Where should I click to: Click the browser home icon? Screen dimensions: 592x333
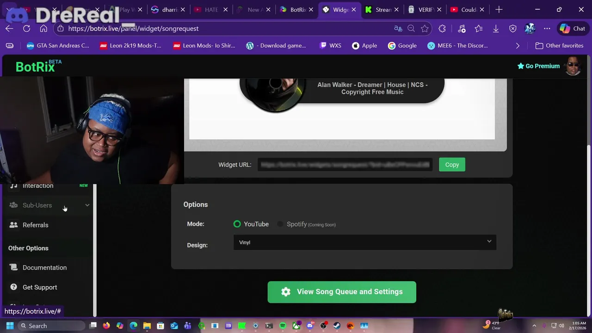[43, 29]
